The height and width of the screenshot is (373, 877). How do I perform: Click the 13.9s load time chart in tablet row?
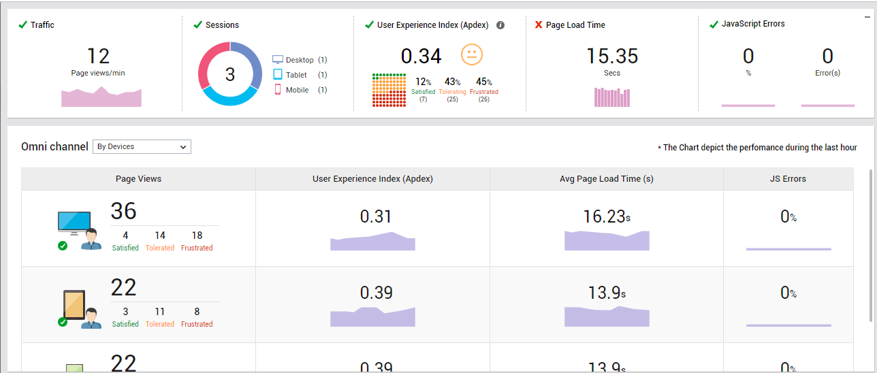(607, 317)
